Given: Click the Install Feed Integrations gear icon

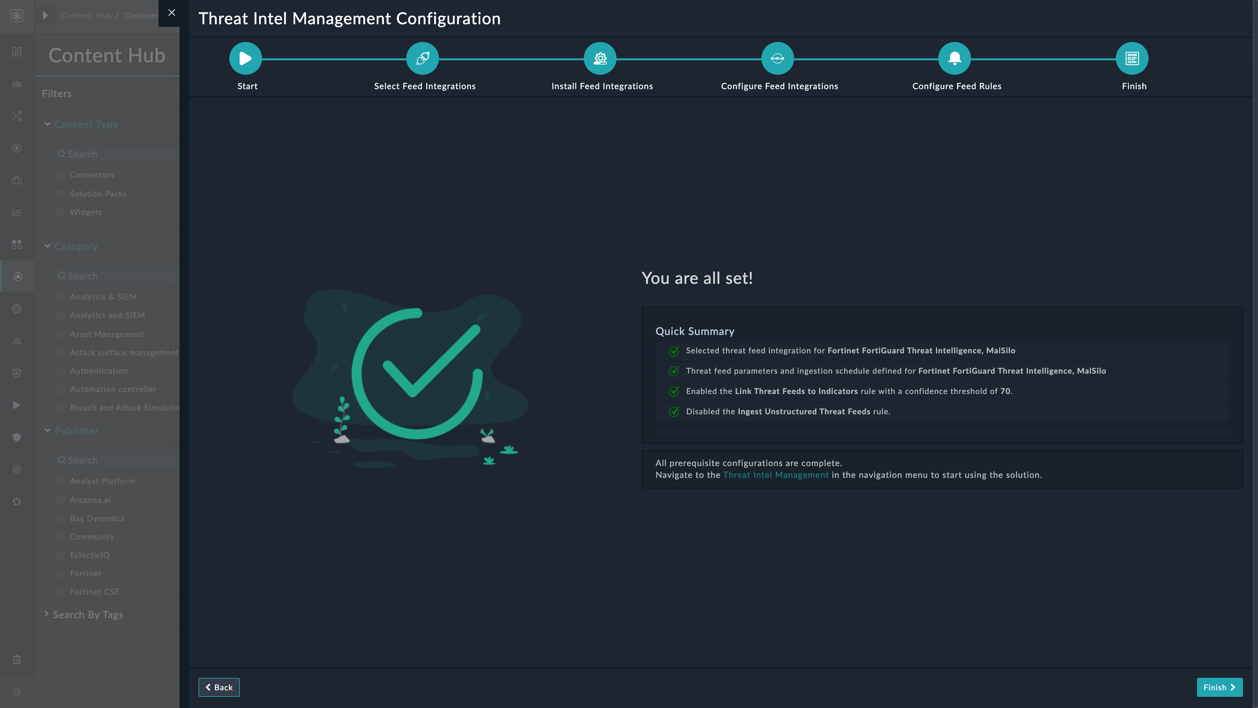Looking at the screenshot, I should [x=600, y=59].
